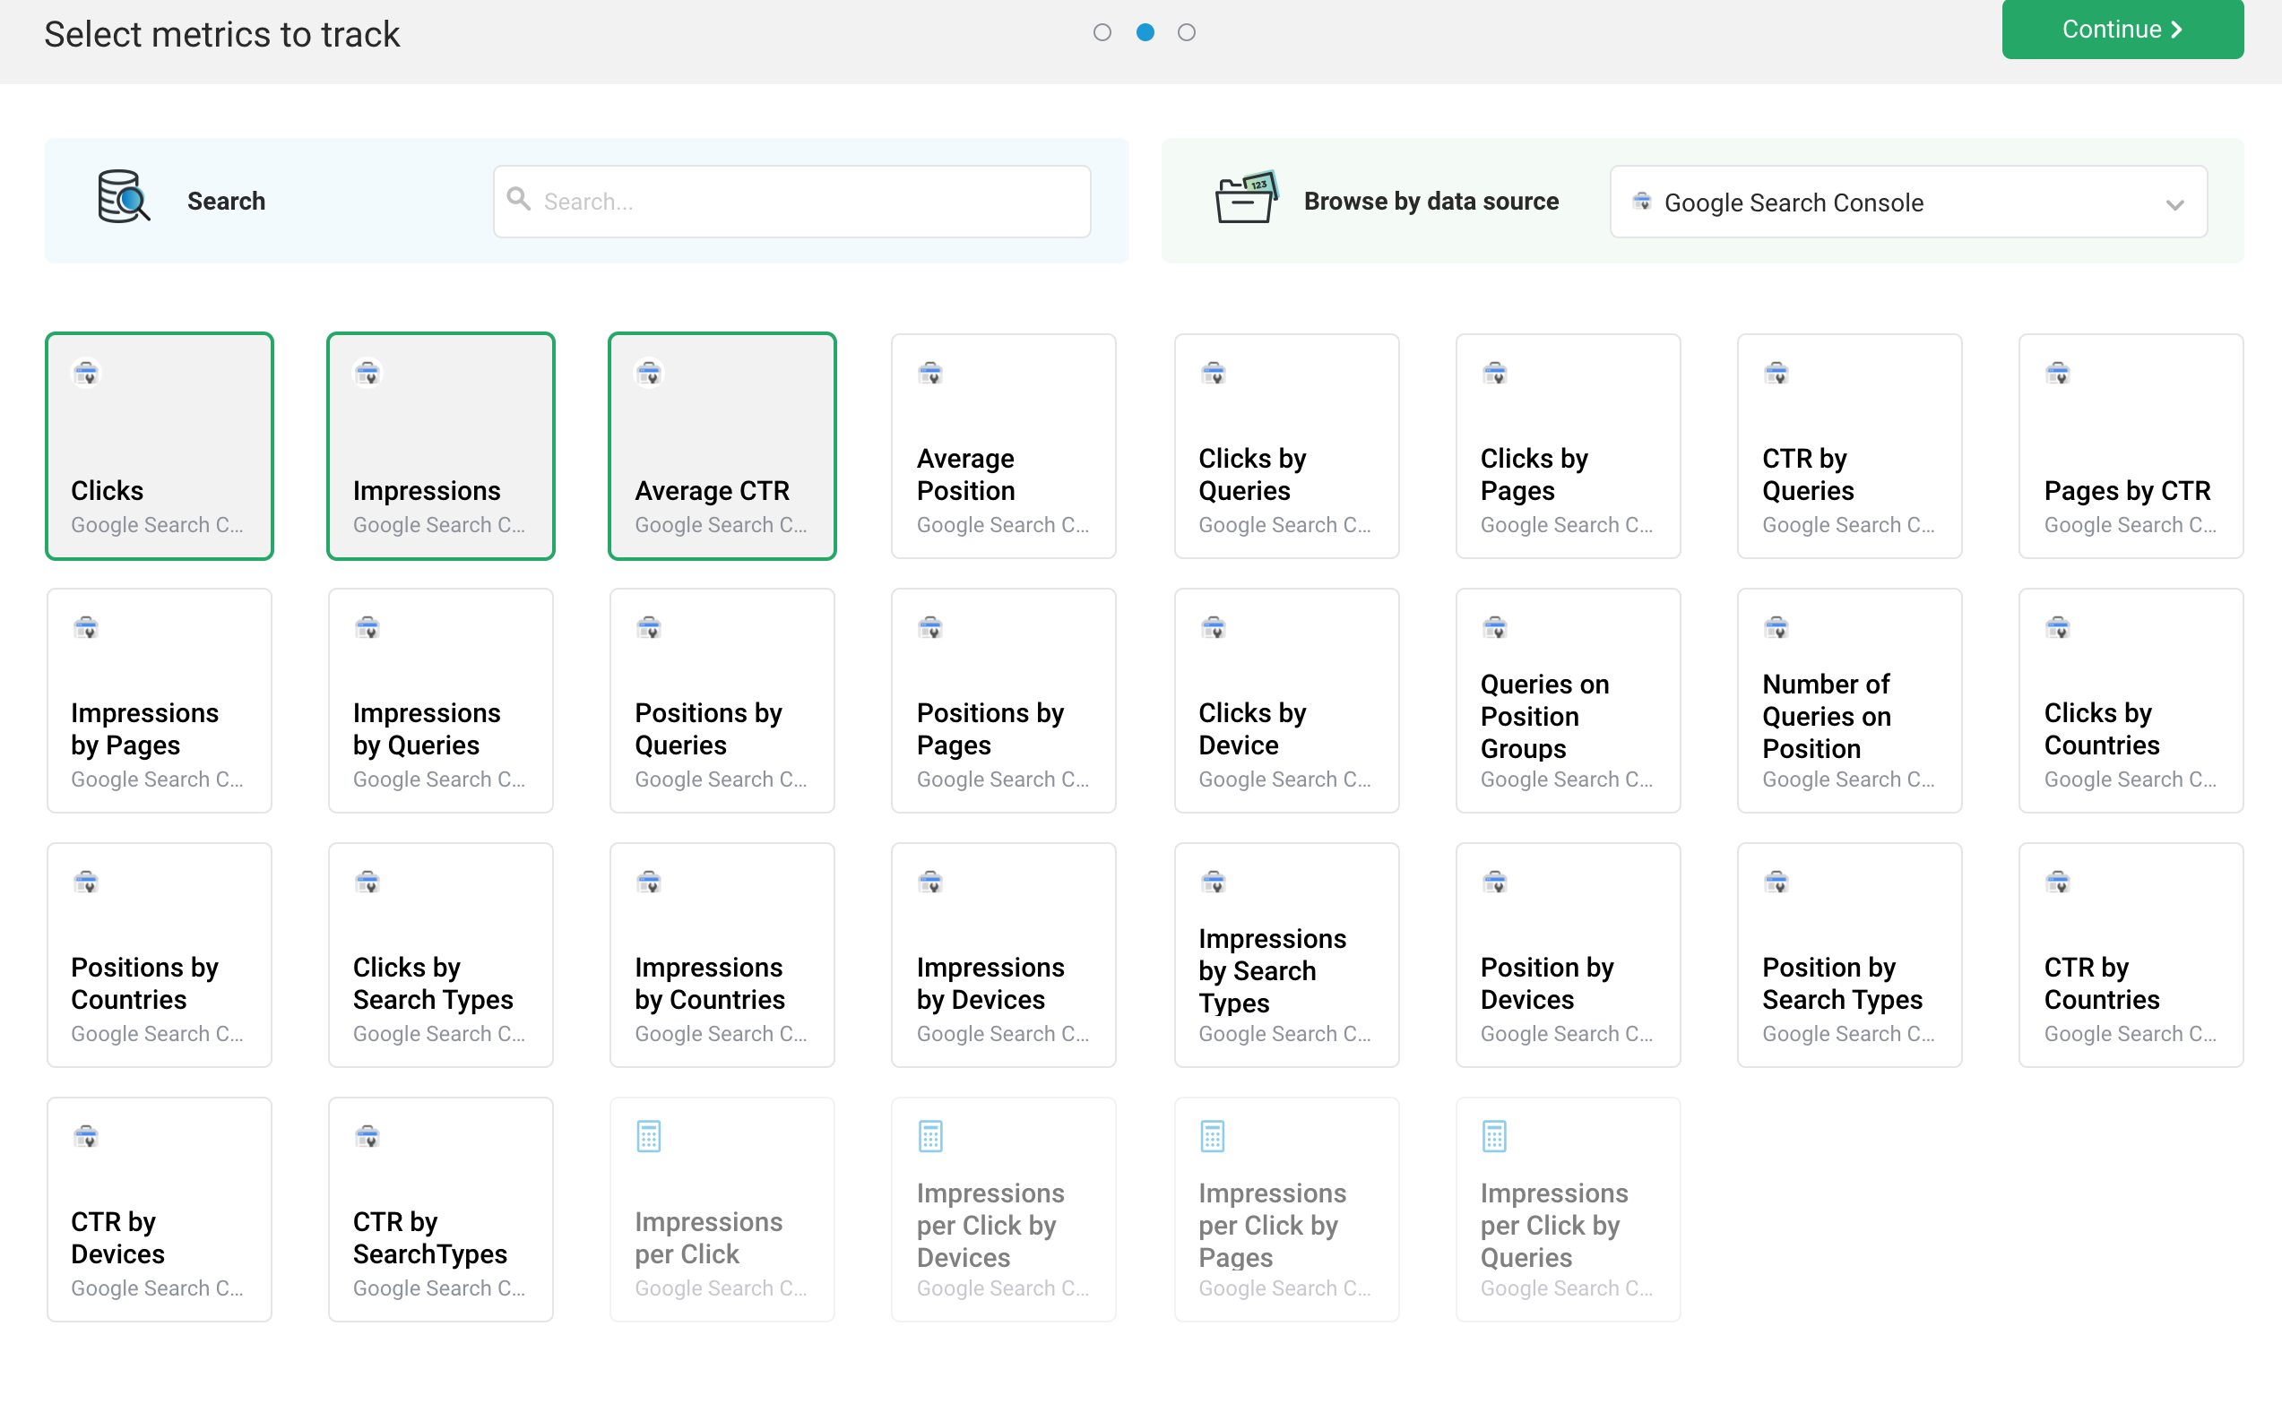The width and height of the screenshot is (2282, 1421).
Task: Click the Clicks metric icon
Action: (87, 372)
